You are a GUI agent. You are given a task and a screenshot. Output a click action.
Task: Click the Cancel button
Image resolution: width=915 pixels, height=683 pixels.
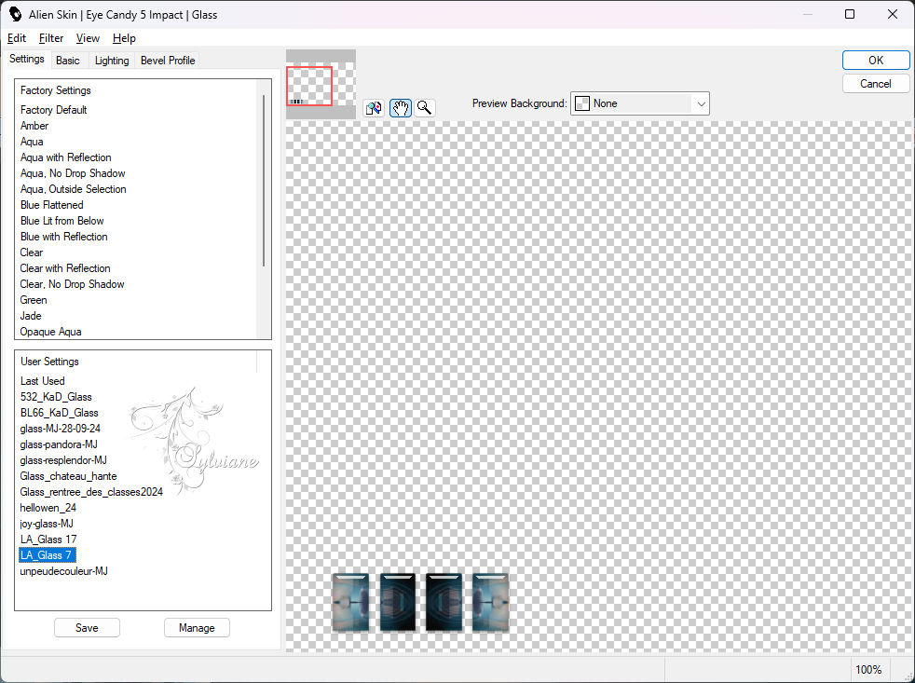tap(875, 84)
